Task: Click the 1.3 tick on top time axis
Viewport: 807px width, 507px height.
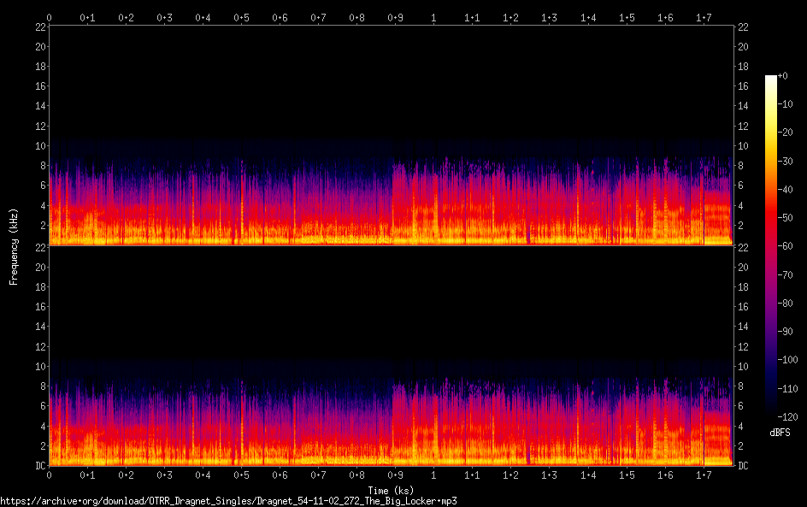Action: 550,17
